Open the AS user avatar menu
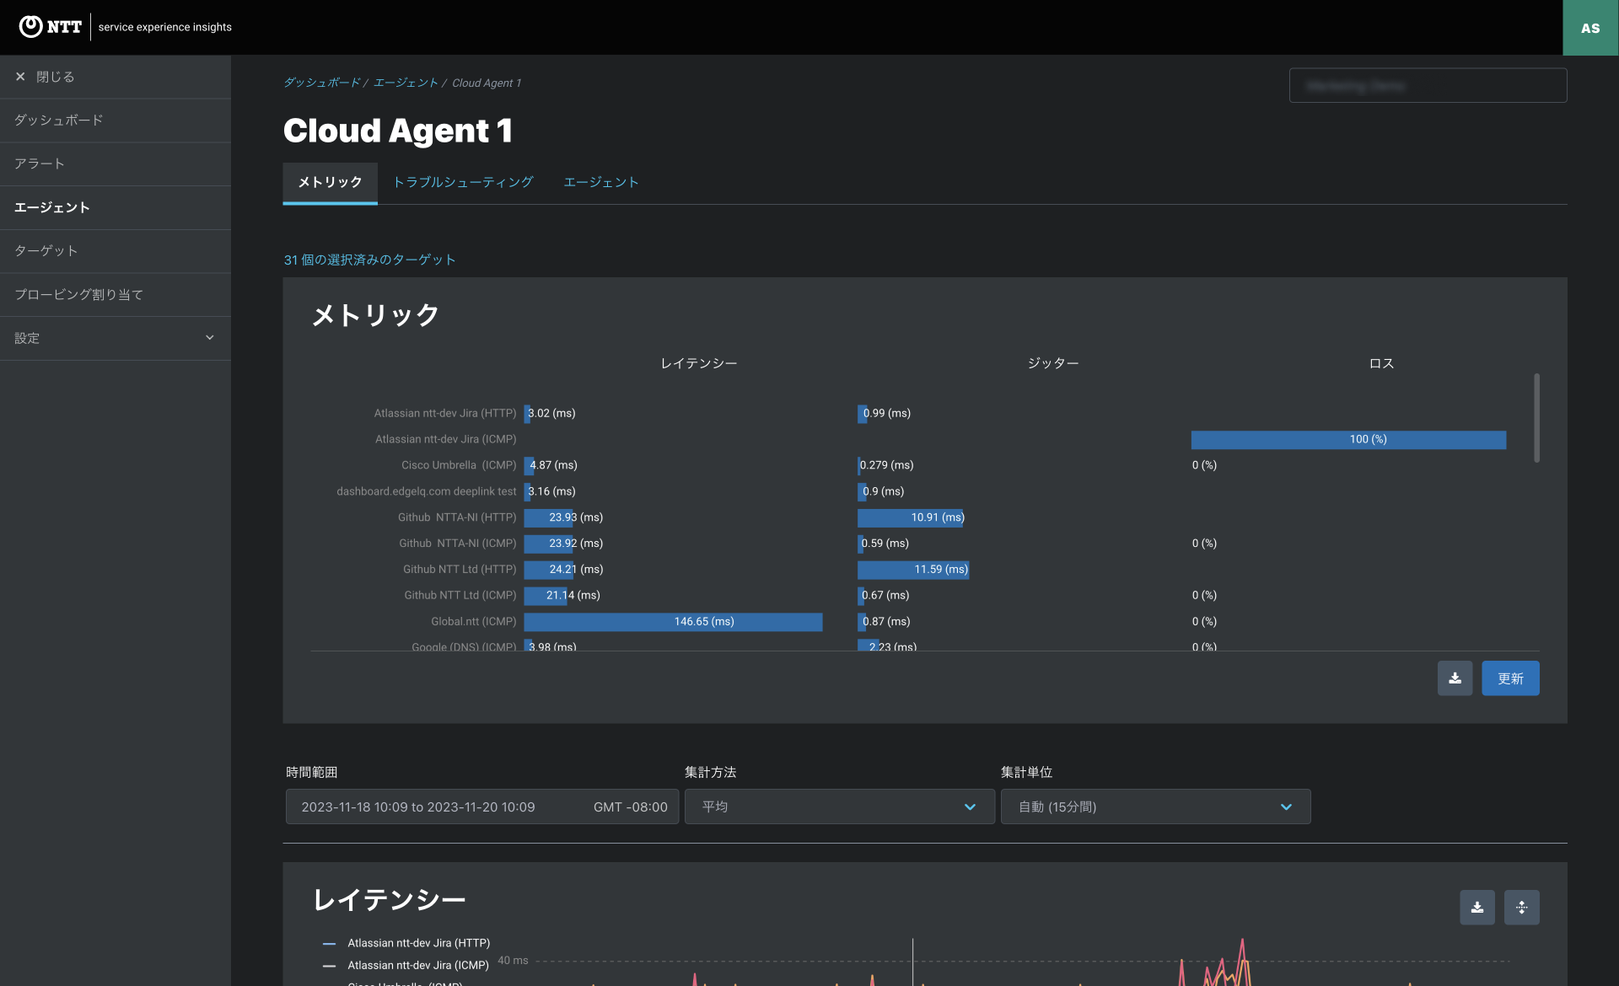 pos(1590,28)
